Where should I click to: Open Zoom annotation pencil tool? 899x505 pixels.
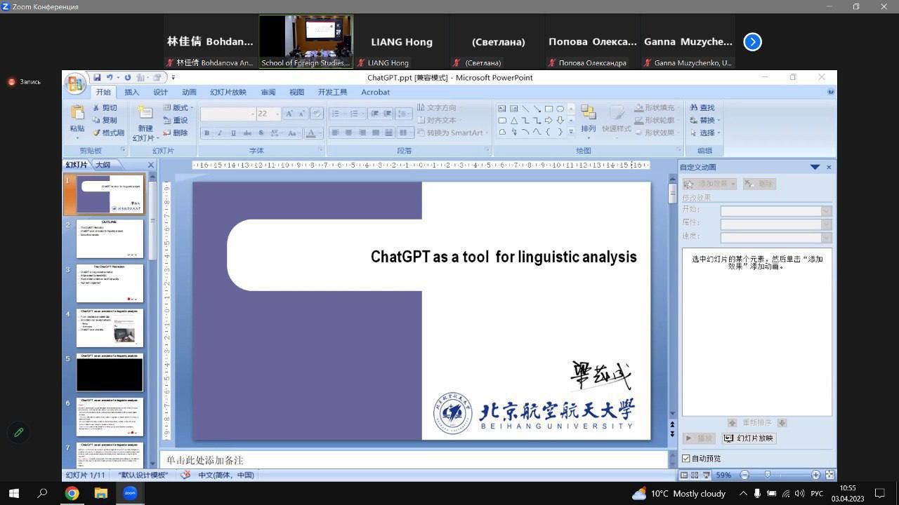[x=19, y=432]
